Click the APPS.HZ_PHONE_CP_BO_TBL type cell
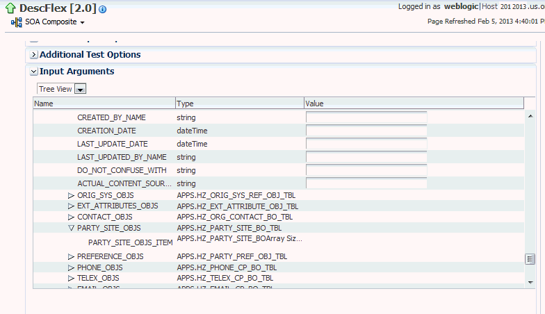Viewport: 545px width, 314px height. click(x=227, y=268)
